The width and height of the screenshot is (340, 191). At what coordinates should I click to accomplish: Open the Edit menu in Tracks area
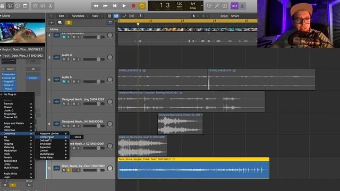coord(62,16)
